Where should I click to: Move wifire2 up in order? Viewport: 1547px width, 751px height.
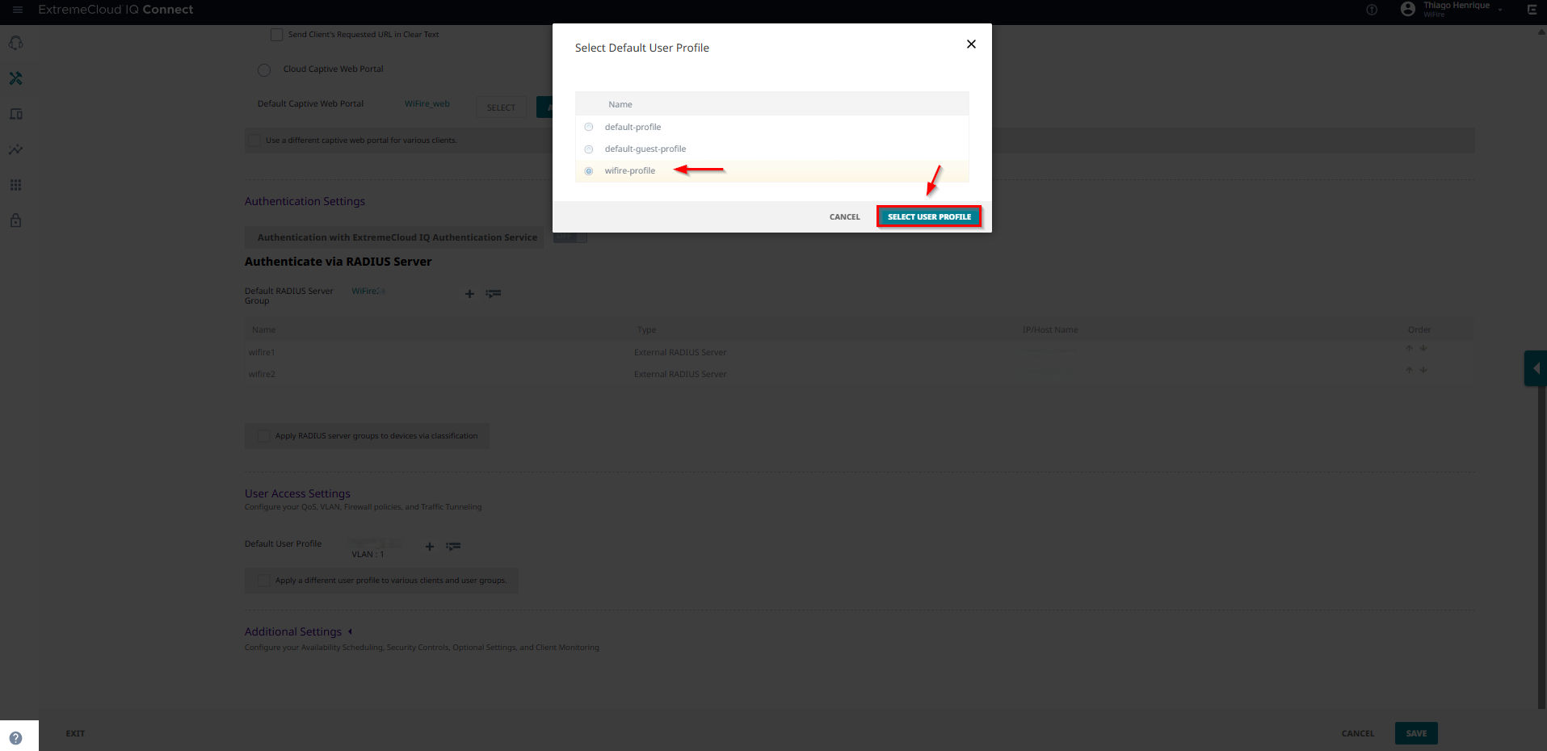point(1410,370)
